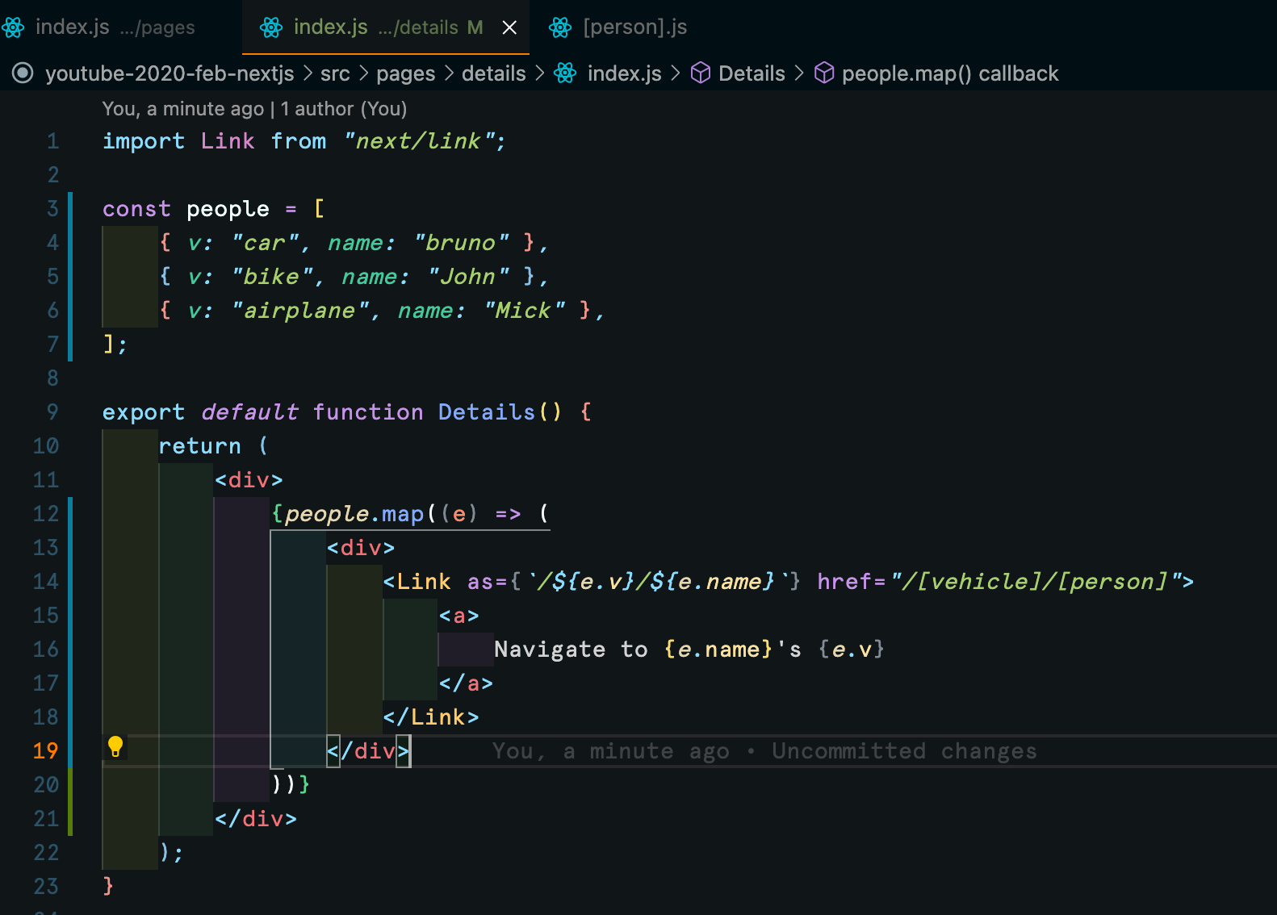Click the lightbulb quick-fix icon on line 19
The image size is (1277, 915).
(115, 746)
